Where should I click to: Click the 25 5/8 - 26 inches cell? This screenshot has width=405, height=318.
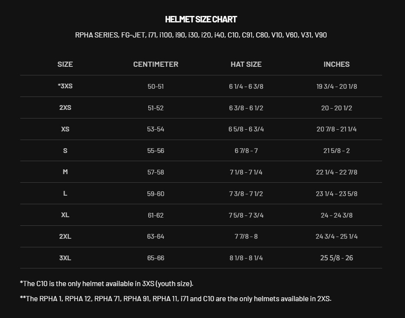click(x=336, y=258)
